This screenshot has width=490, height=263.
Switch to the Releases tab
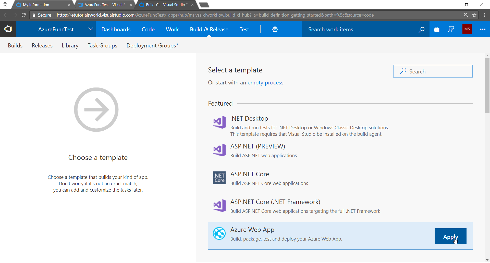click(42, 45)
